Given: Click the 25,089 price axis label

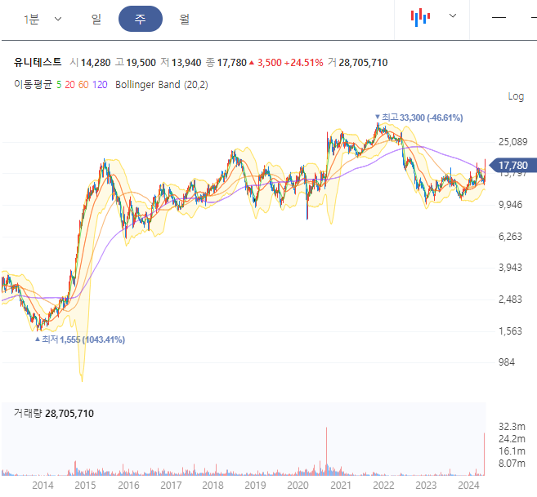Looking at the screenshot, I should (x=513, y=142).
